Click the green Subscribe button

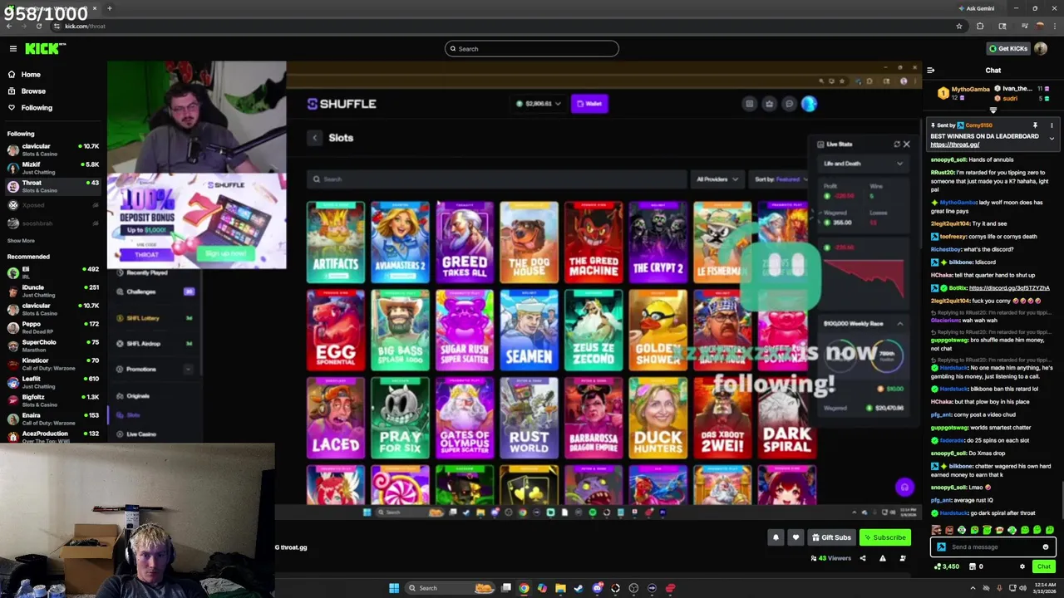pyautogui.click(x=884, y=537)
